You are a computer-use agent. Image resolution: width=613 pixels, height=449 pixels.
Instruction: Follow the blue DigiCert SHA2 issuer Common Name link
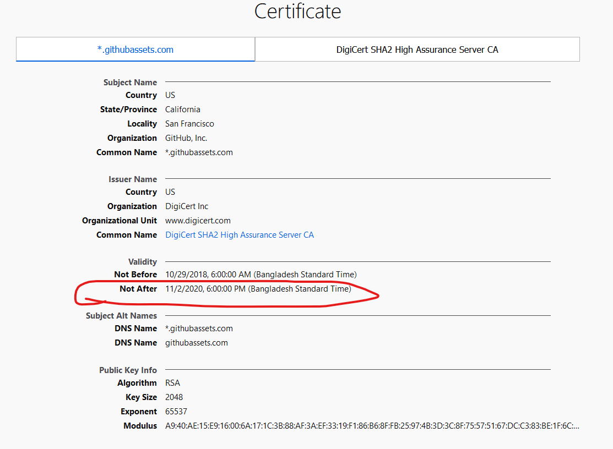point(239,235)
